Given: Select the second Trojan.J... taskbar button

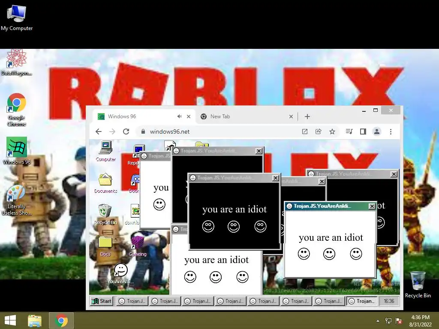Looking at the screenshot, I should click(165, 301).
